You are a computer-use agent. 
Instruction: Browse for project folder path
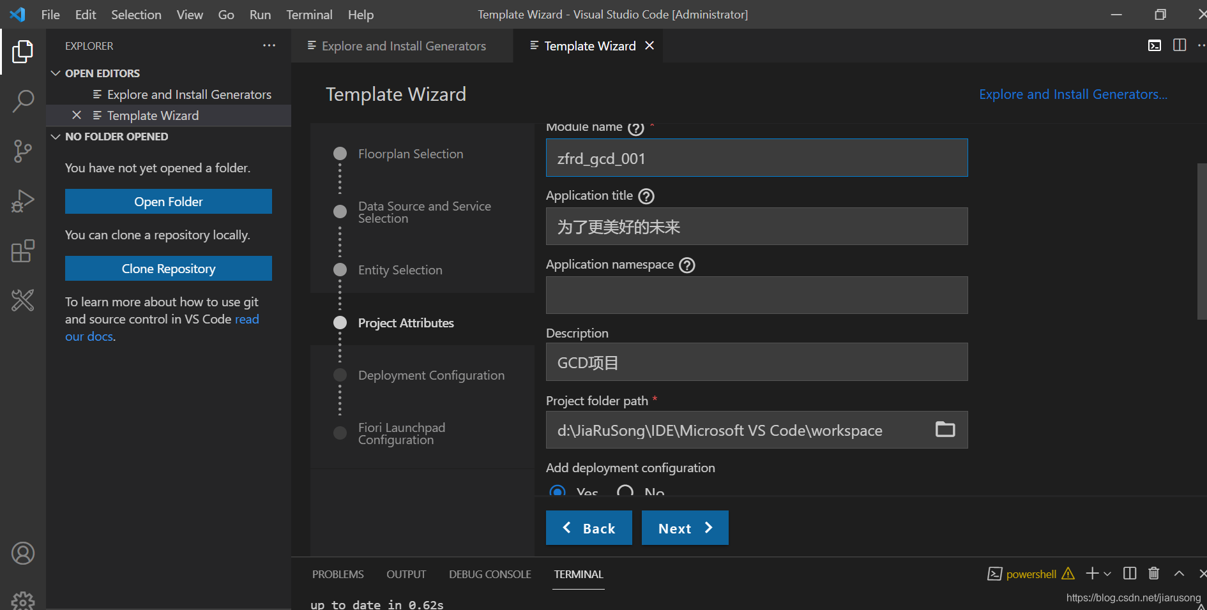click(945, 429)
